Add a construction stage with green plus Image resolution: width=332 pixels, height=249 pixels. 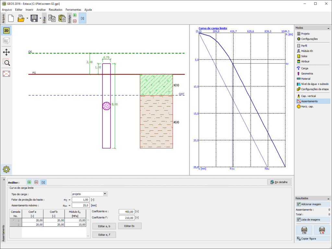pos(75,15)
